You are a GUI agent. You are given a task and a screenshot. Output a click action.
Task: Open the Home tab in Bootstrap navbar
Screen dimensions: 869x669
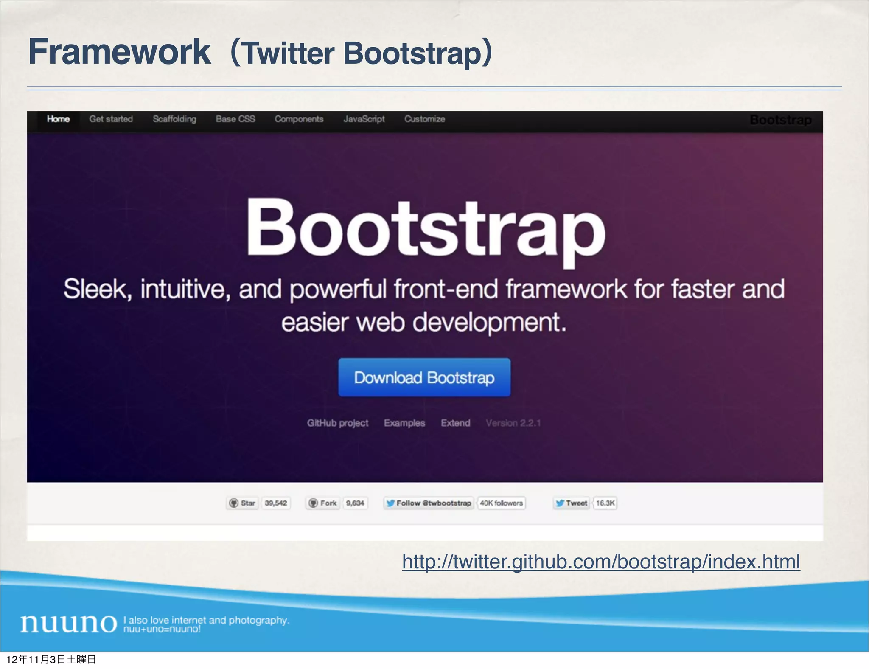tap(58, 119)
